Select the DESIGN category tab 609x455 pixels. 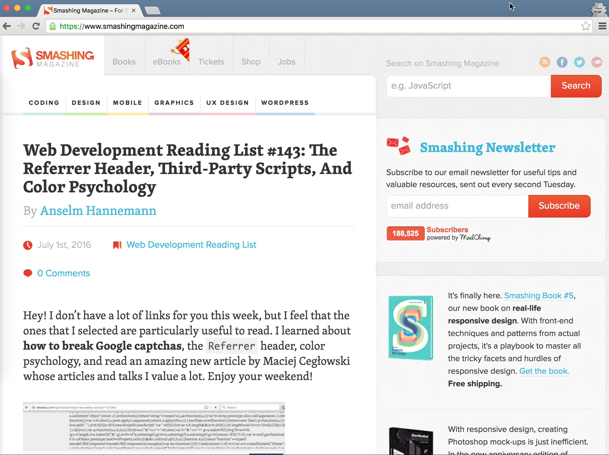(86, 103)
